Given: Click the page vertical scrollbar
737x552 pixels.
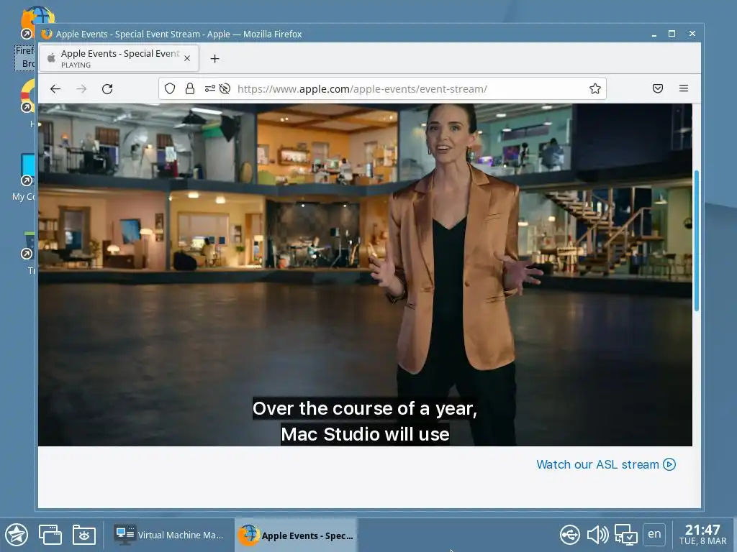Looking at the screenshot, I should (x=697, y=240).
